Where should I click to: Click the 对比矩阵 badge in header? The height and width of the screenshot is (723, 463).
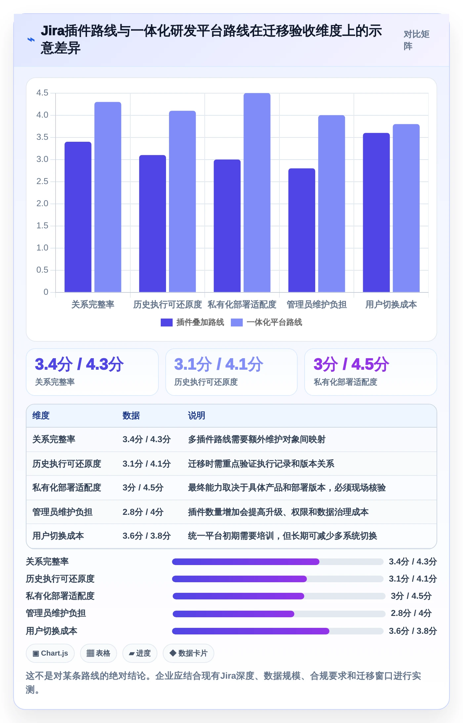pos(417,40)
